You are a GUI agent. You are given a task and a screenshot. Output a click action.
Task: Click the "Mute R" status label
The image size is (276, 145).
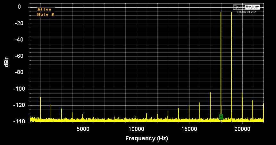pyautogui.click(x=46, y=15)
